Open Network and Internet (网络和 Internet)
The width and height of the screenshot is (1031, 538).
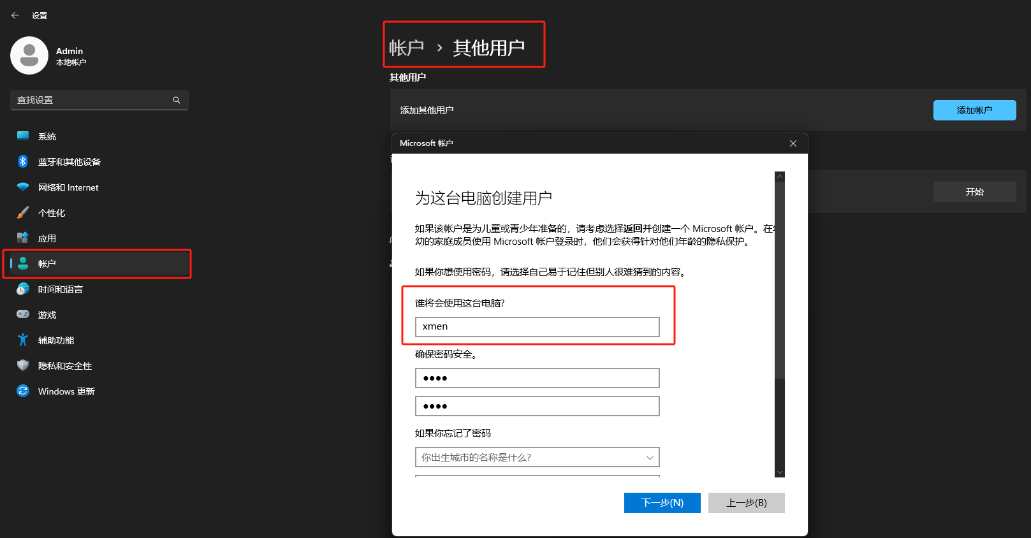point(68,187)
